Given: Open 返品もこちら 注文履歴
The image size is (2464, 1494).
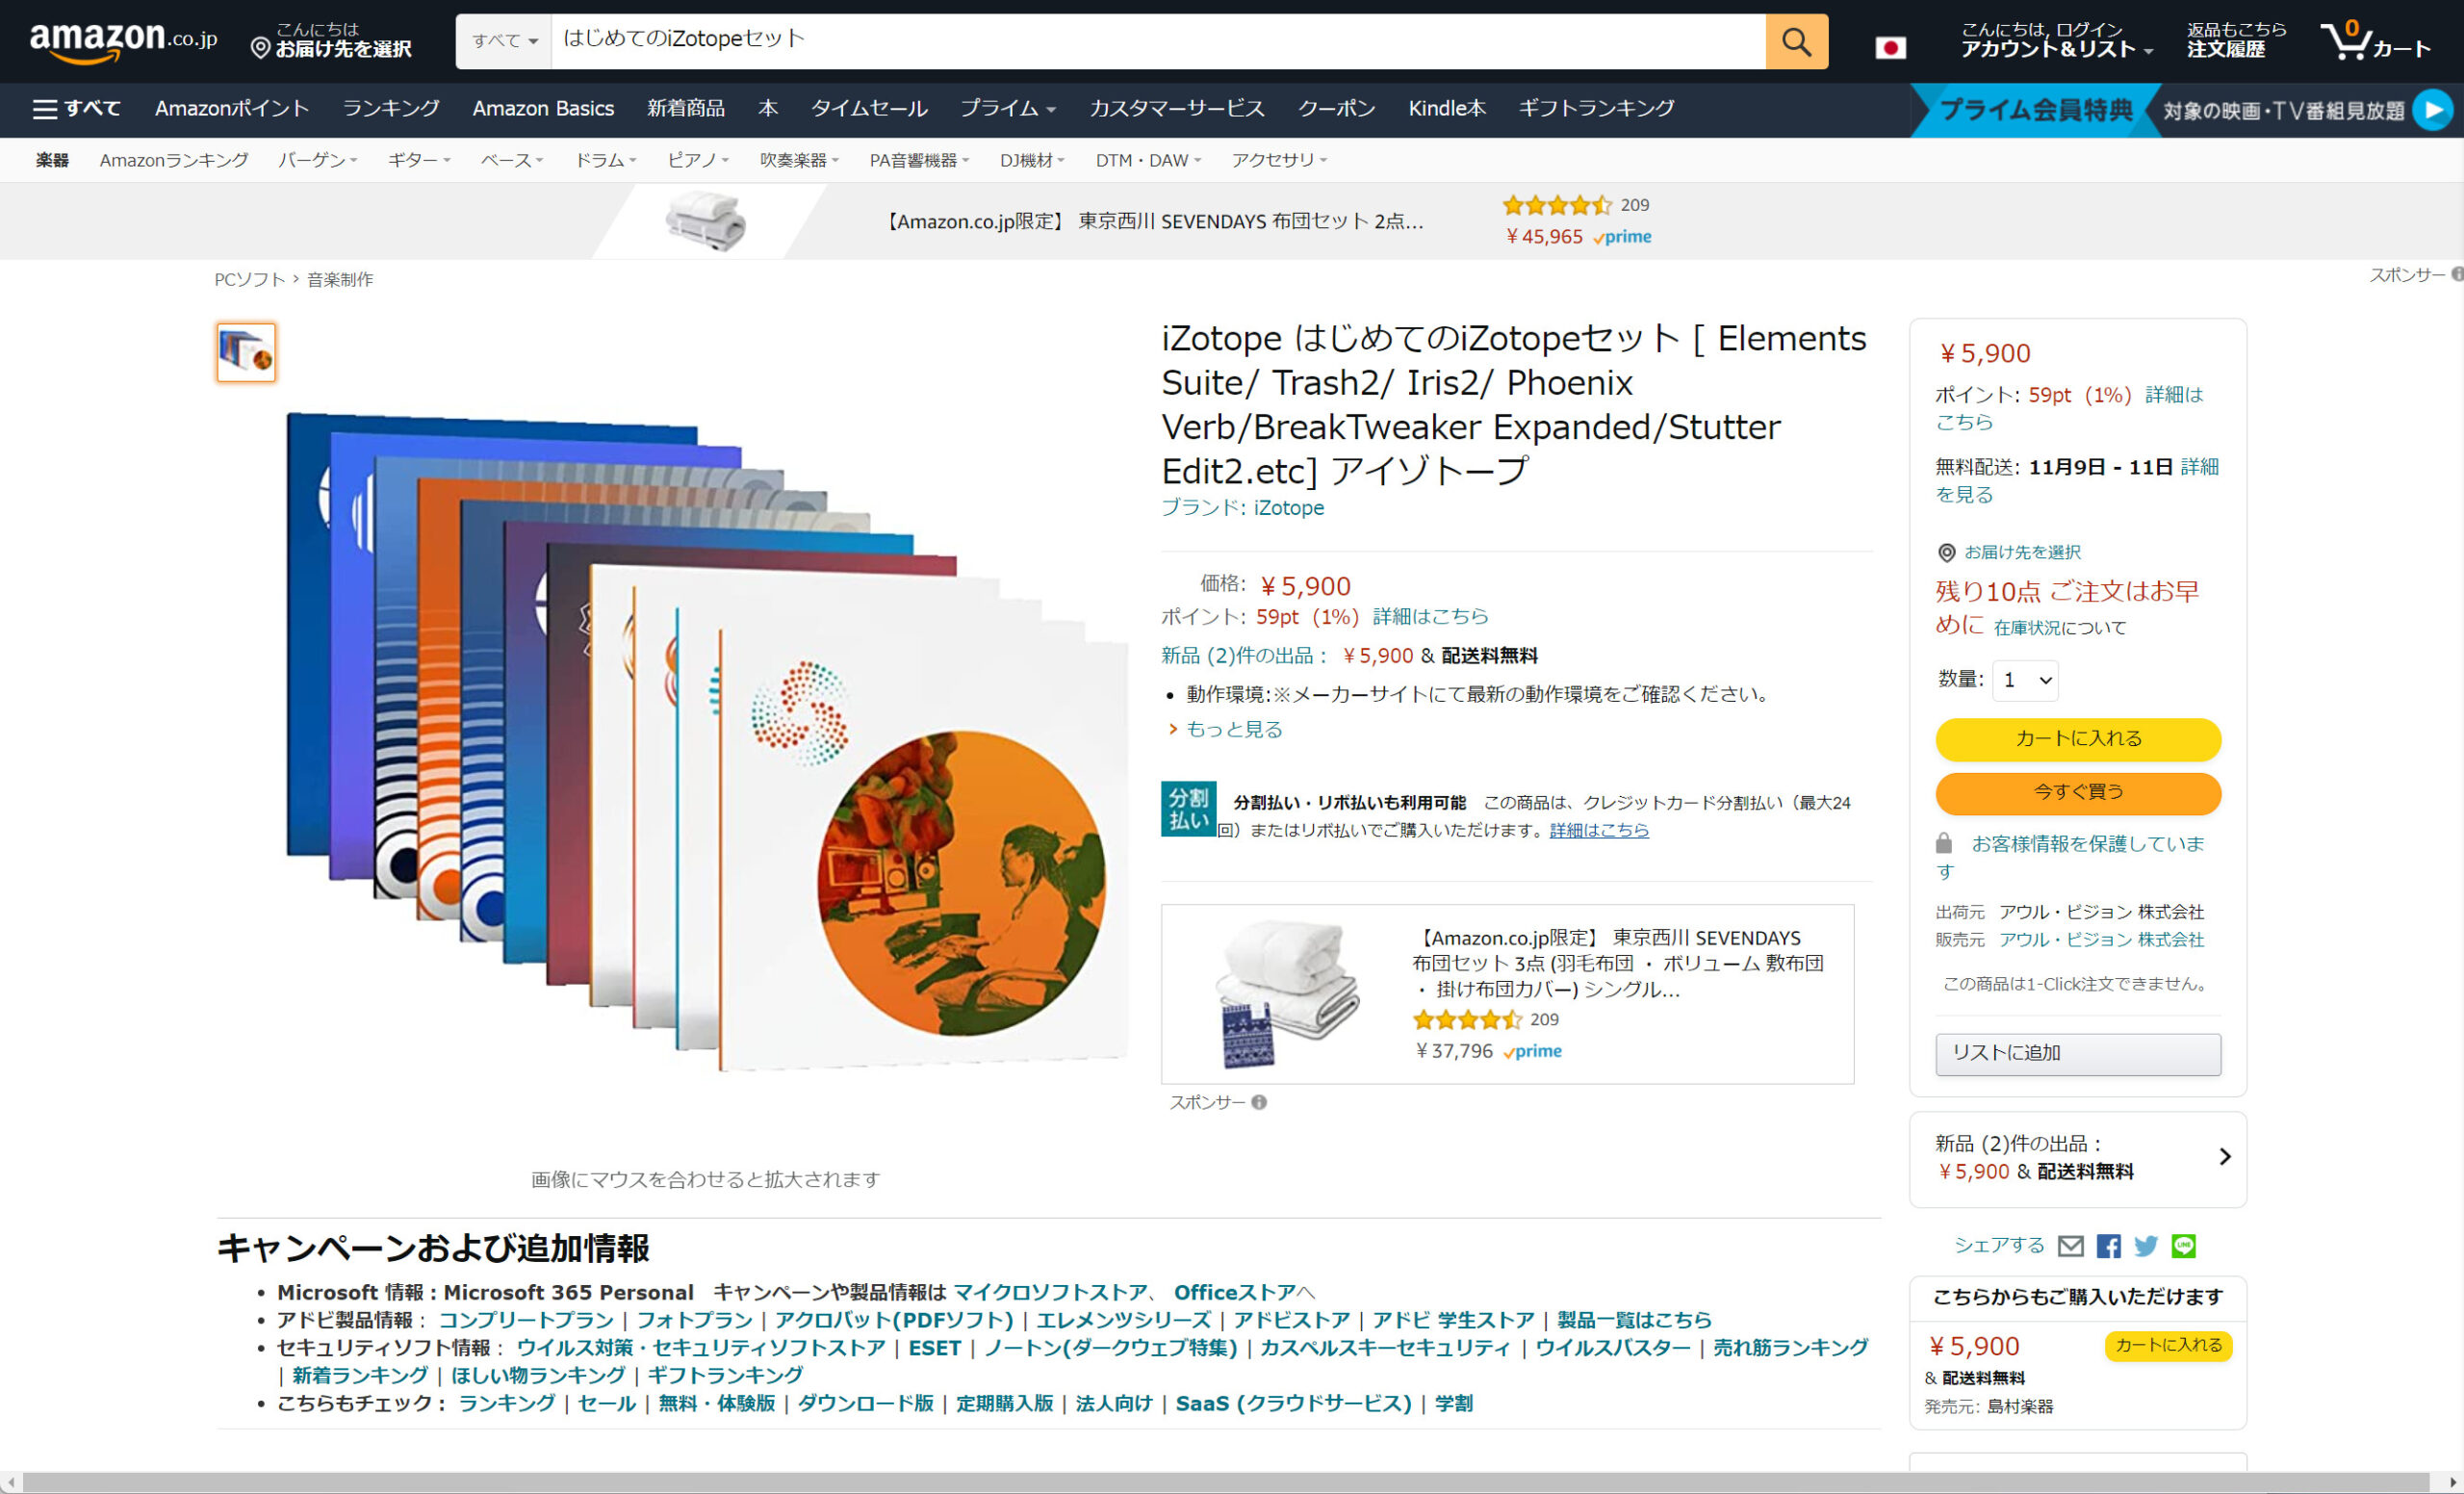Looking at the screenshot, I should [x=2236, y=40].
